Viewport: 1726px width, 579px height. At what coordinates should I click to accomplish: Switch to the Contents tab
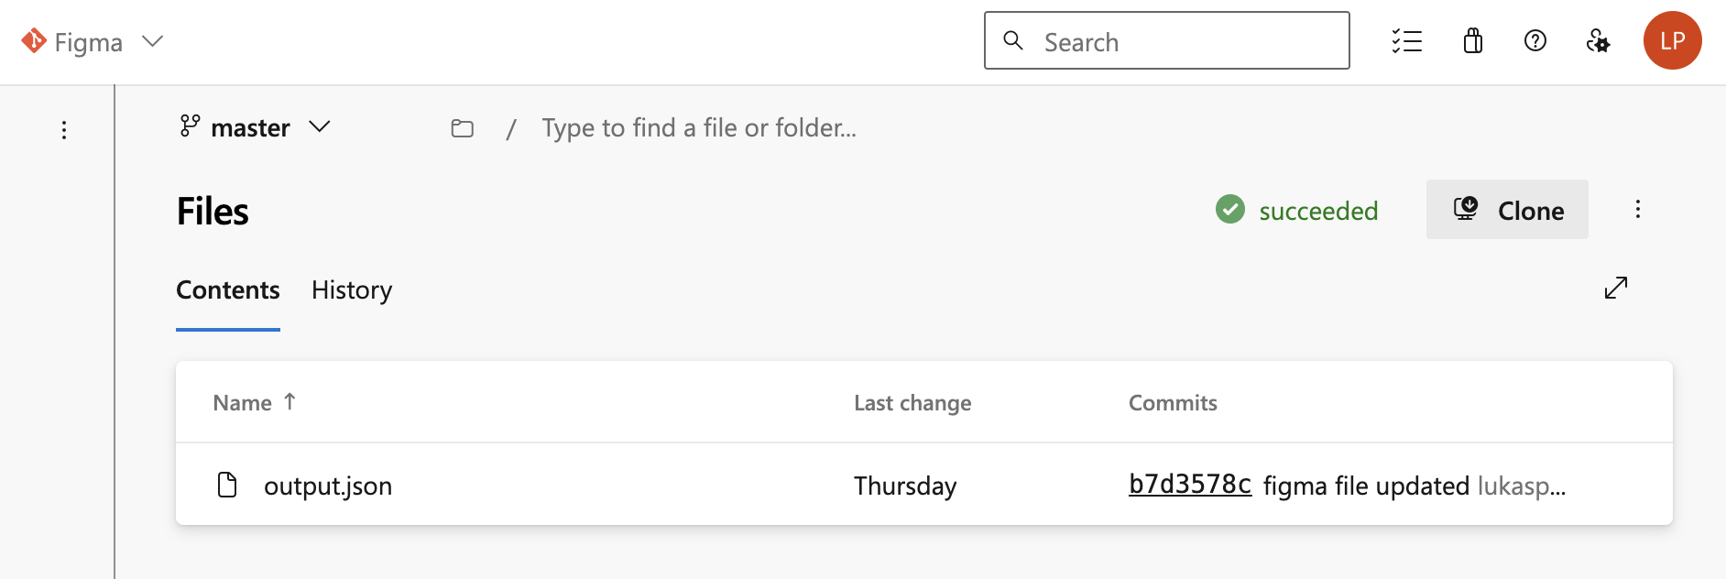coord(227,290)
